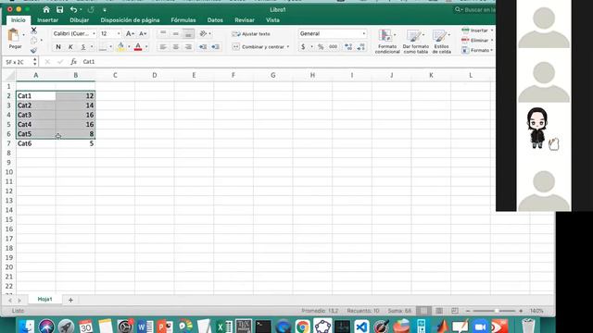Save the workbook with the floppy icon

coord(59,9)
